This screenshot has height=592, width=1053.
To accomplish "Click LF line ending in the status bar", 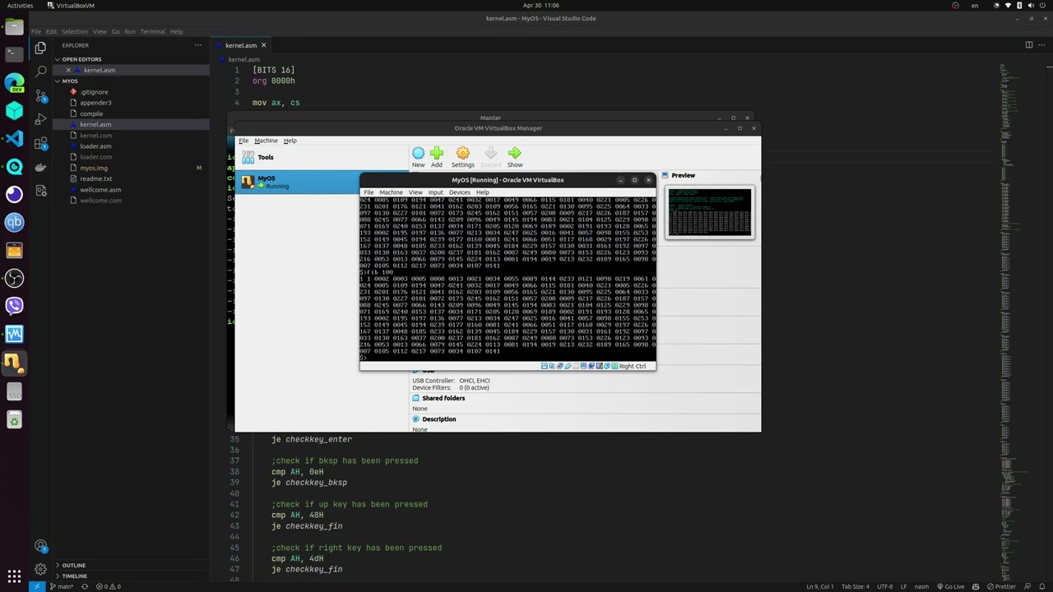I will pos(903,586).
